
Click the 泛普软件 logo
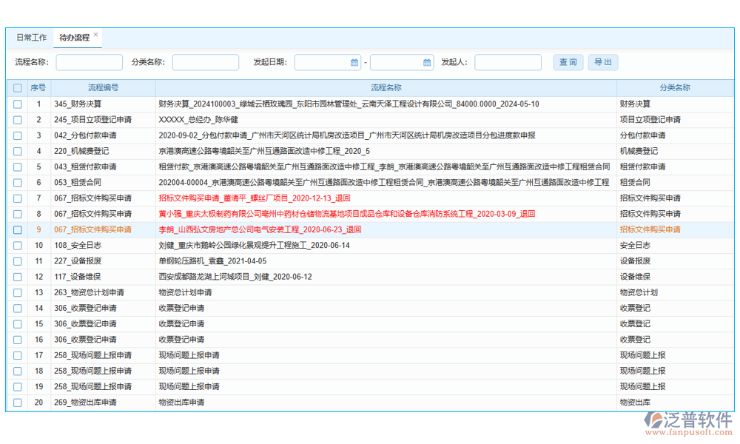pyautogui.click(x=688, y=423)
